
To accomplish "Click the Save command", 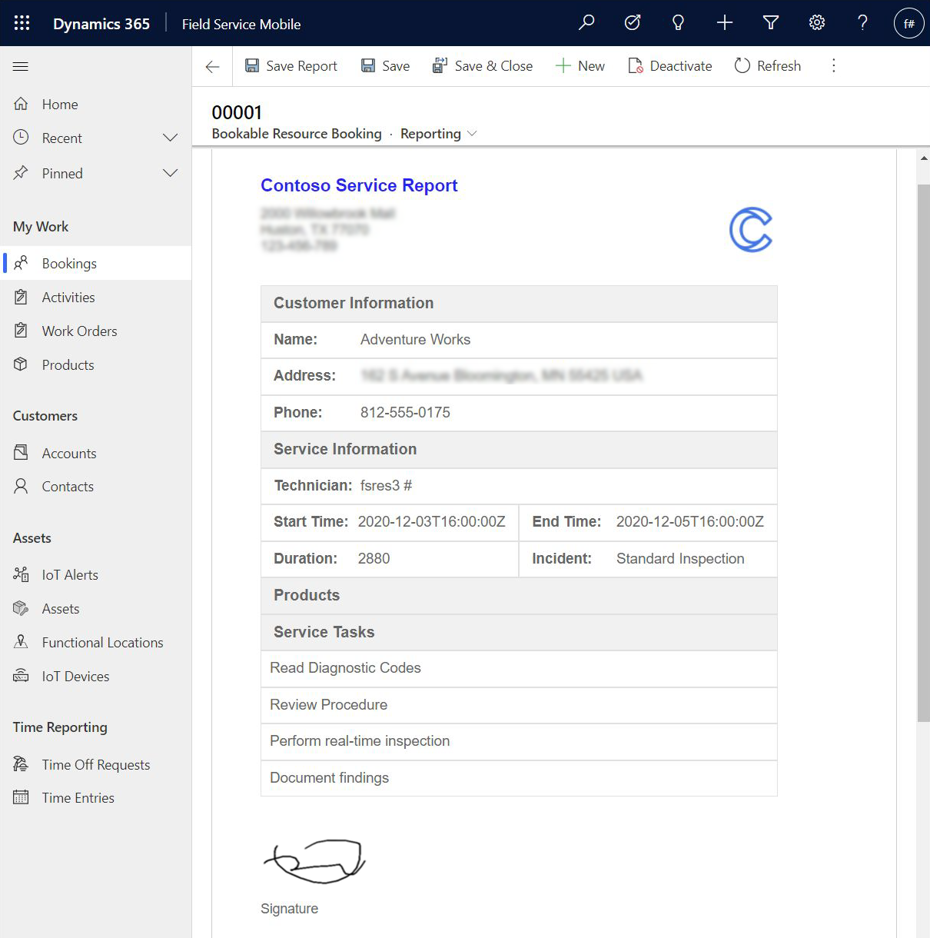I will pyautogui.click(x=385, y=66).
